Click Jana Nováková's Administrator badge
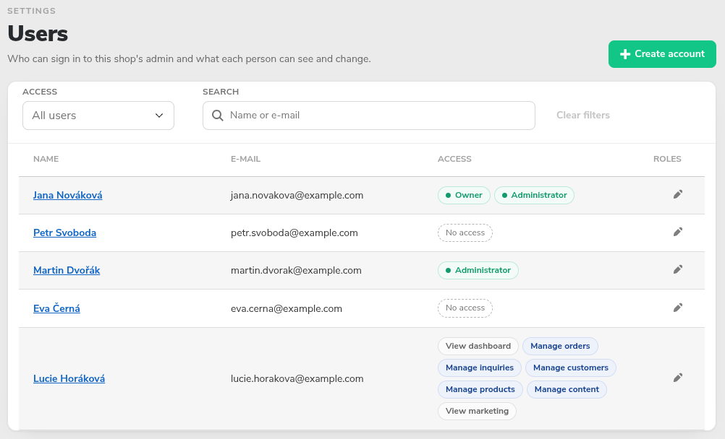Viewport: 725px width, 439px height. pos(534,195)
